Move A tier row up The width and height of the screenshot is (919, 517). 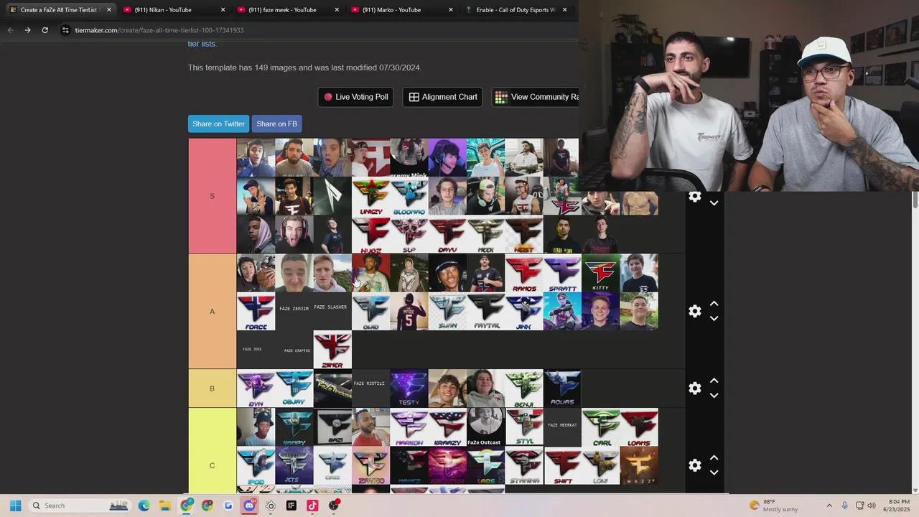(x=714, y=304)
